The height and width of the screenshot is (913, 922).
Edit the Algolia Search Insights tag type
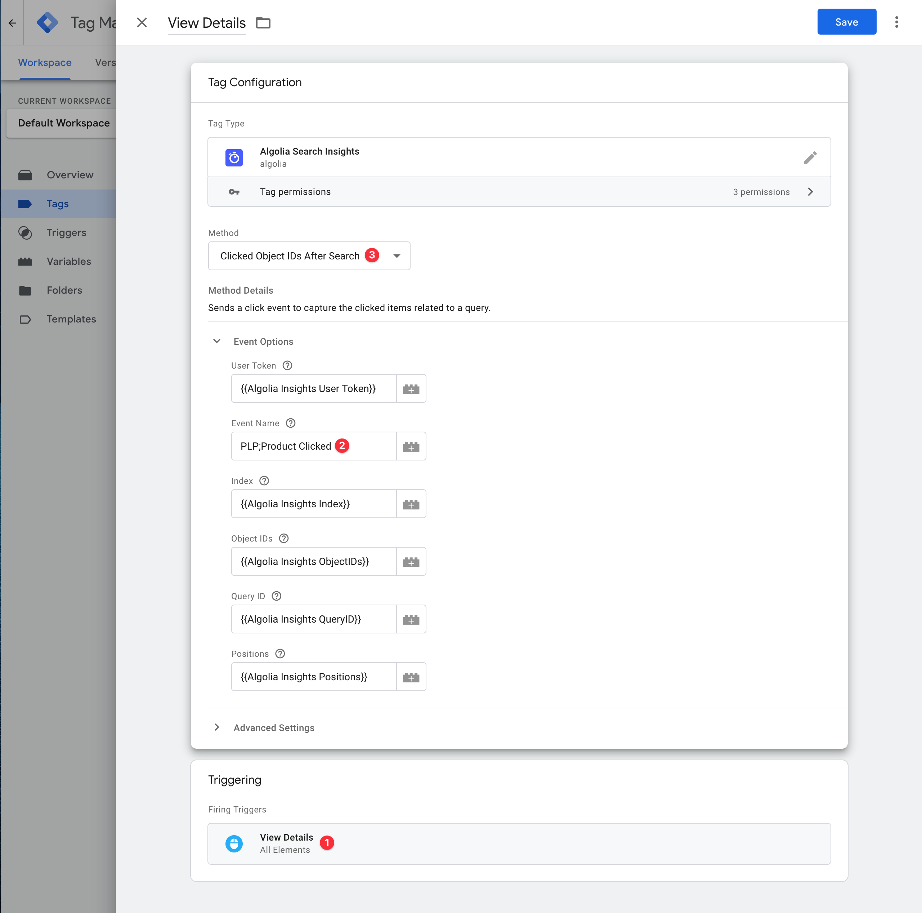tap(810, 157)
